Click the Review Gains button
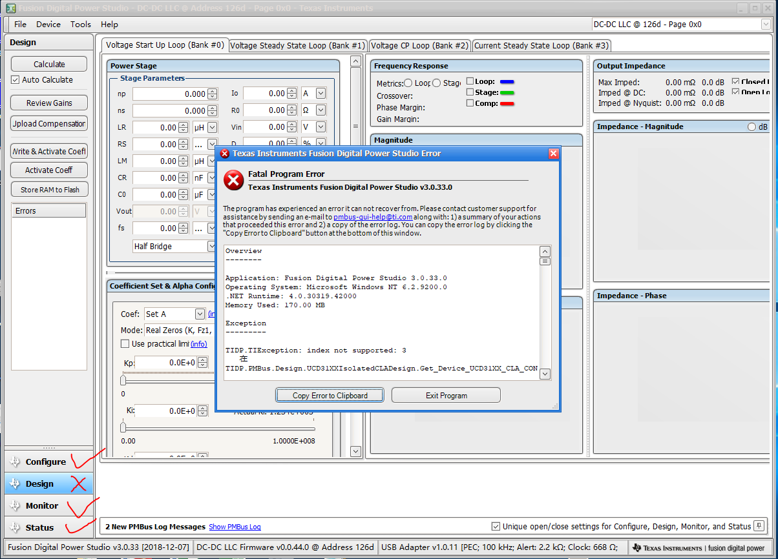The image size is (778, 559). point(49,103)
